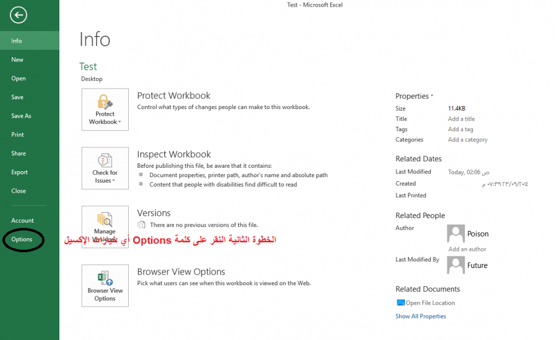Click the Related Documents heading

pos(427,289)
